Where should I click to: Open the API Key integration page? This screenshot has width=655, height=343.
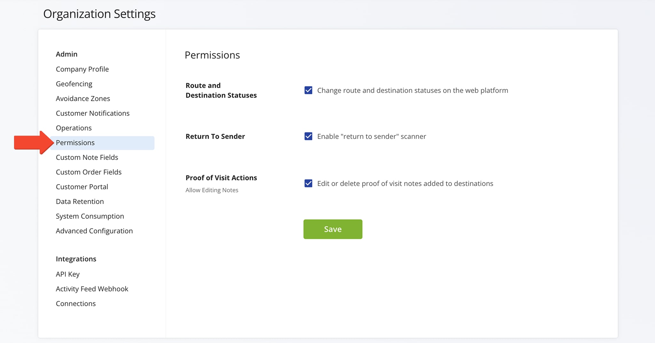[x=68, y=274]
